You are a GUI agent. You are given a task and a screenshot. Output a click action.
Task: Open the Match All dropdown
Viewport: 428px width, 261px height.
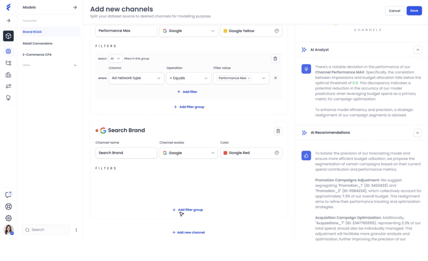115,59
